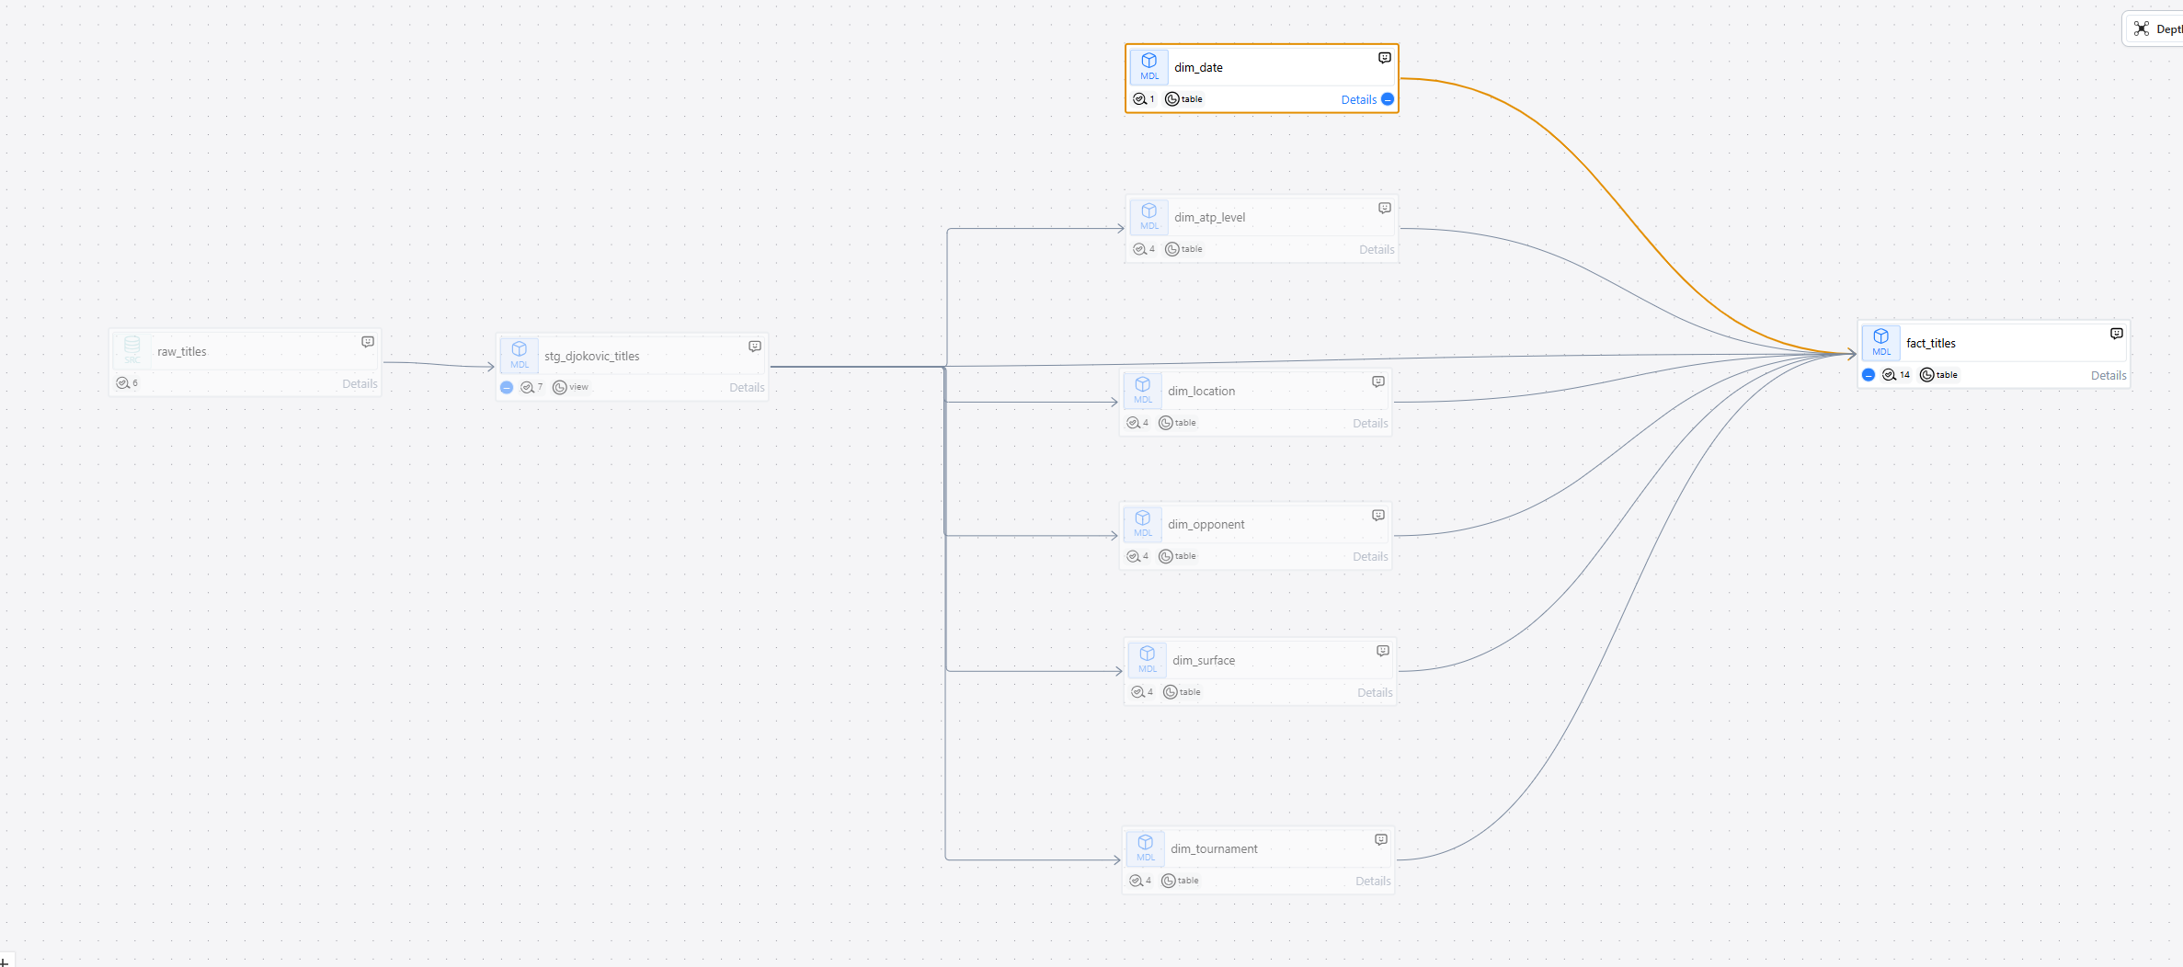Open Details link on dim_location

pos(1370,424)
